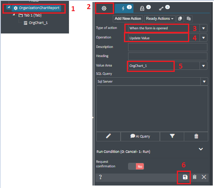Select the OrgChart_1 tree item
This screenshot has height=188, width=214.
click(x=36, y=23)
